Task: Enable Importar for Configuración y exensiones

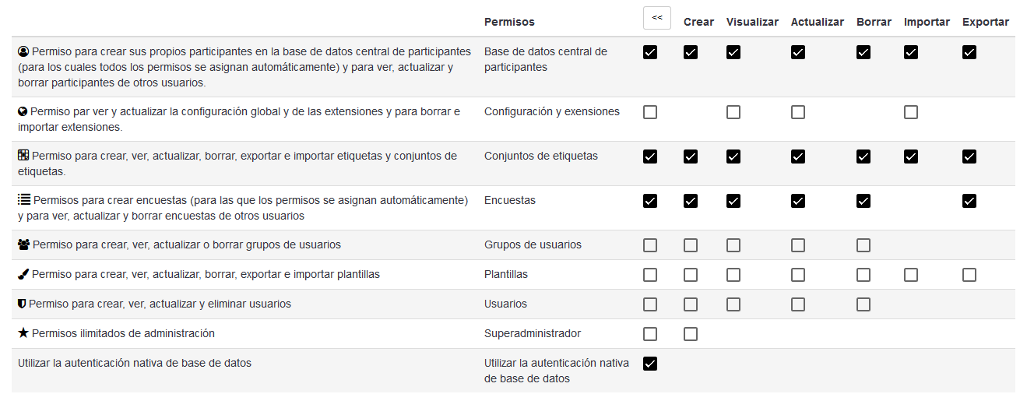Action: 911,112
